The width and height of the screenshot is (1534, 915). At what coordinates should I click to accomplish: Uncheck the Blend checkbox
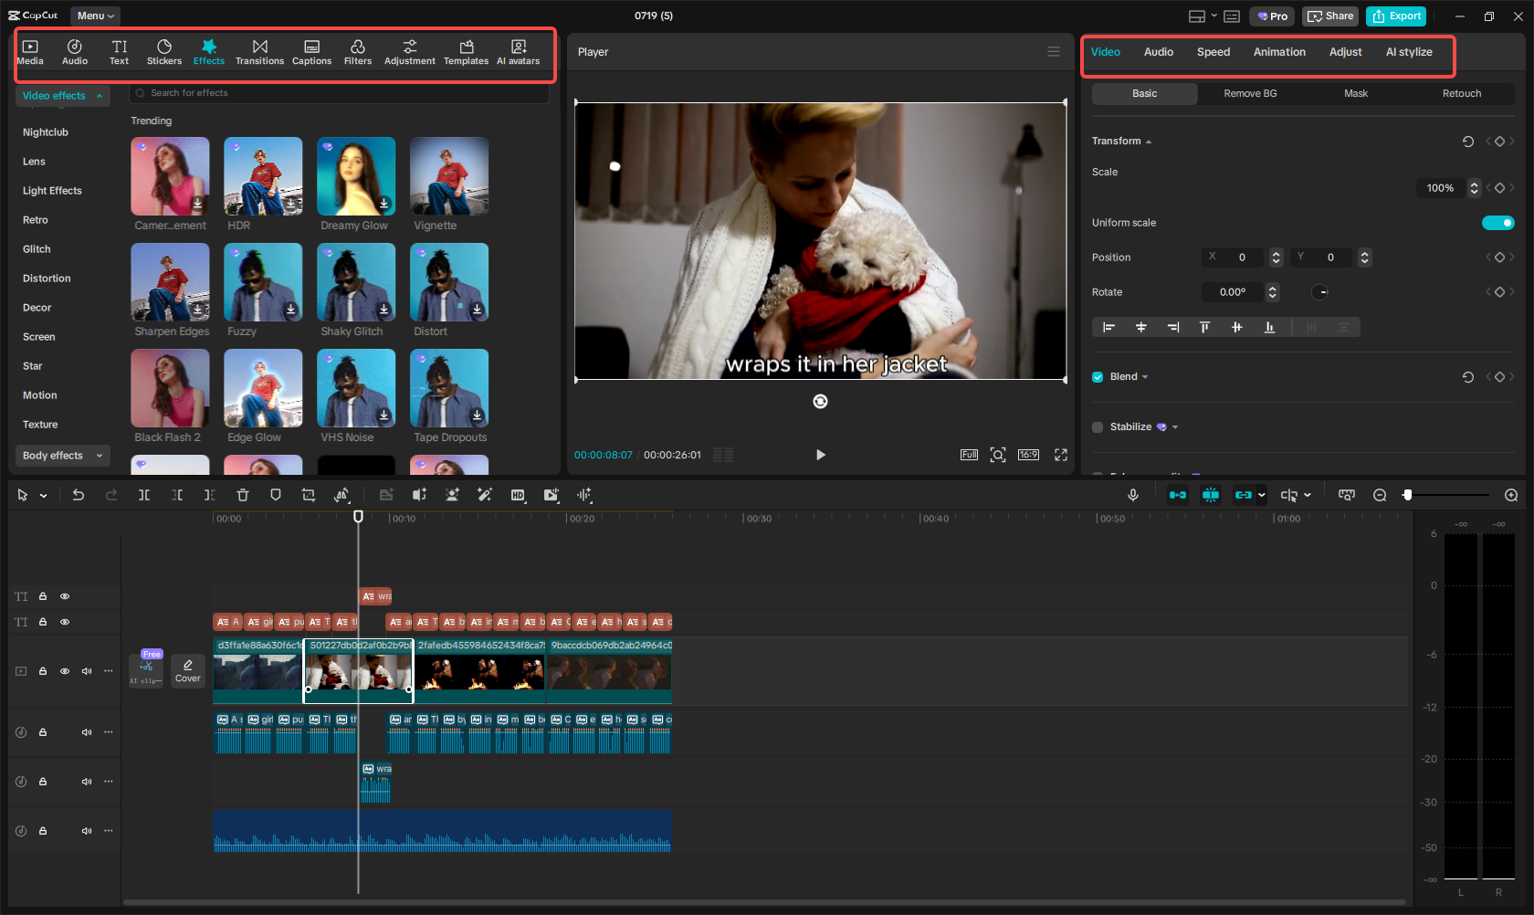click(1097, 376)
